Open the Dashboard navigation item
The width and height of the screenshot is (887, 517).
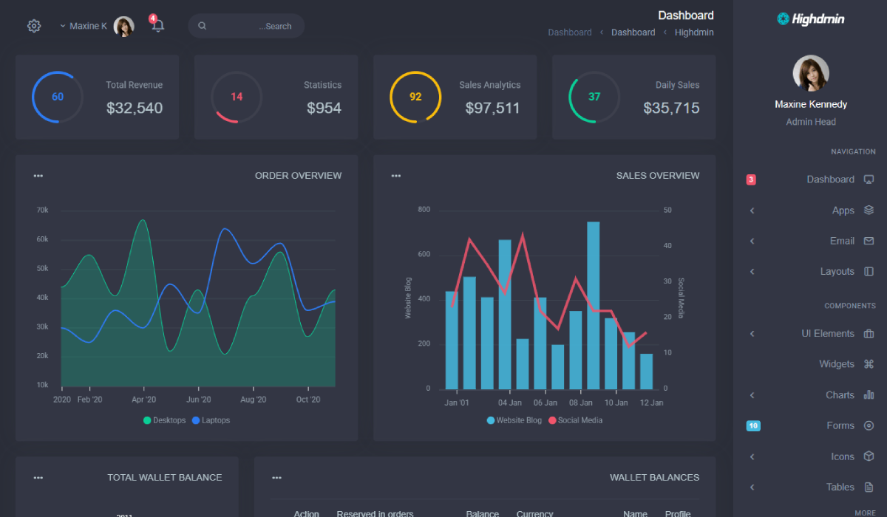[x=830, y=179]
